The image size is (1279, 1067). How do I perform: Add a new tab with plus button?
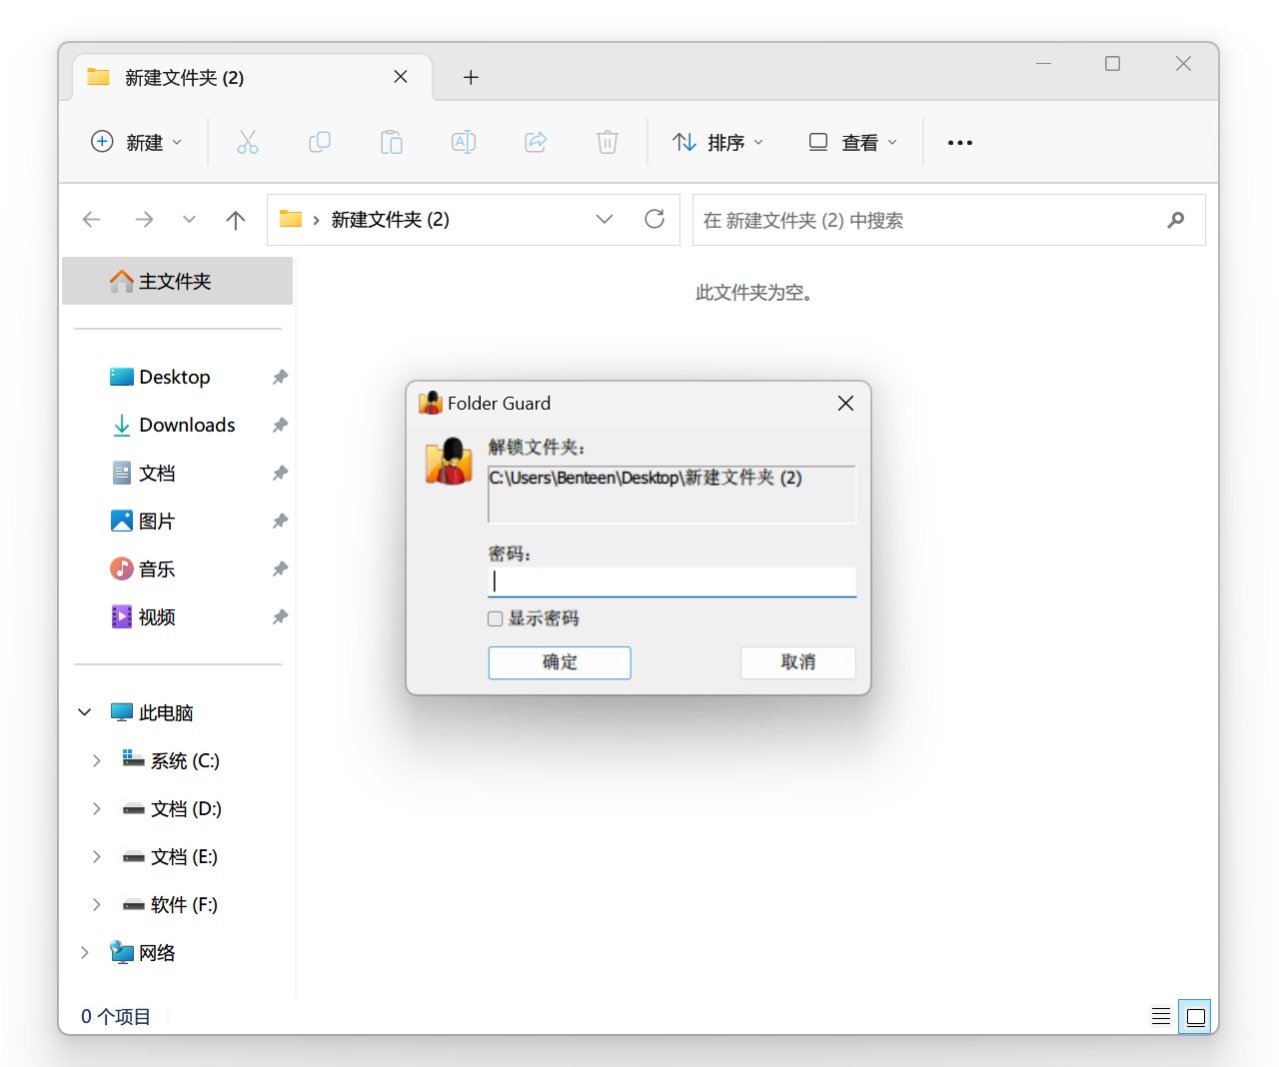(x=471, y=77)
